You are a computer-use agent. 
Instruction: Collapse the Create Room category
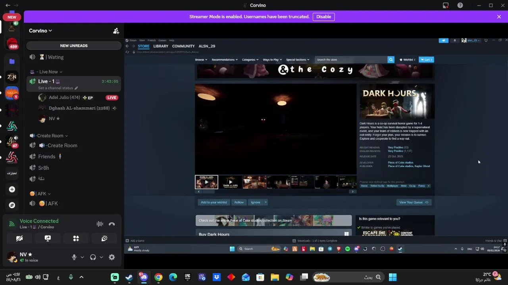(49, 136)
